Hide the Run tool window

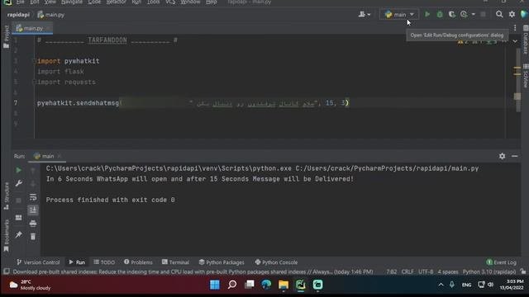(514, 156)
